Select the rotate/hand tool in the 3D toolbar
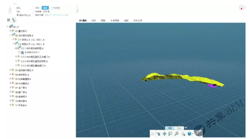Image resolution: width=250 pixels, height=139 pixels. point(158,134)
